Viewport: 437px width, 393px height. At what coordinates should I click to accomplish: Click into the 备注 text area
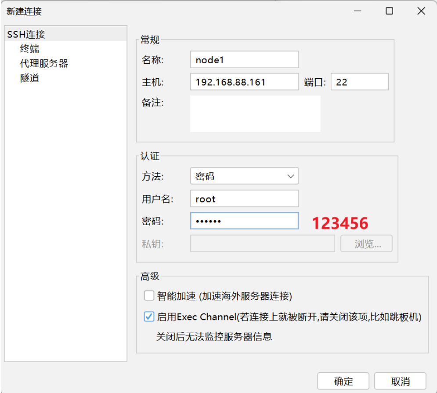(x=255, y=113)
